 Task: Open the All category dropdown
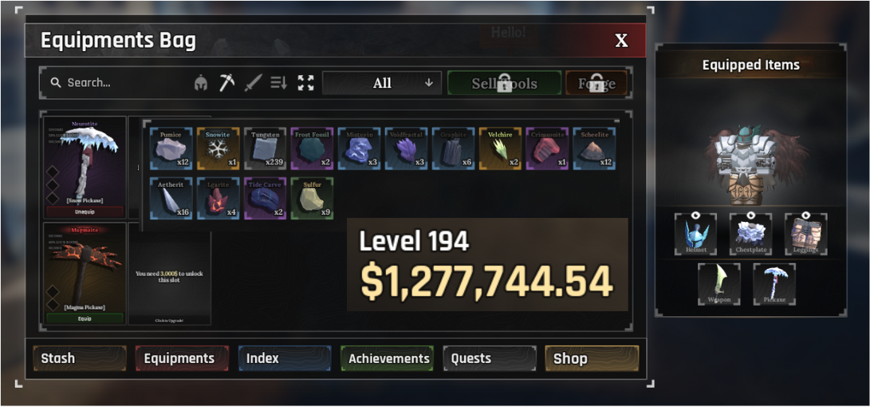[382, 83]
